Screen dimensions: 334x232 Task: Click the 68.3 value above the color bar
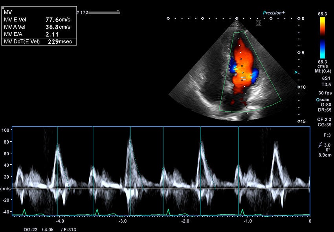point(323,14)
